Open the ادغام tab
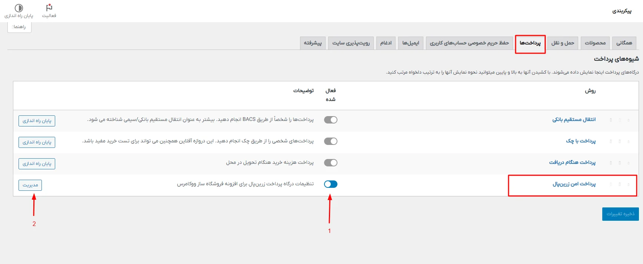This screenshot has height=264, width=643. [x=386, y=43]
